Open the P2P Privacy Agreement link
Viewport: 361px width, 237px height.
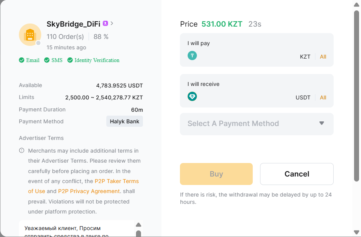click(x=89, y=191)
